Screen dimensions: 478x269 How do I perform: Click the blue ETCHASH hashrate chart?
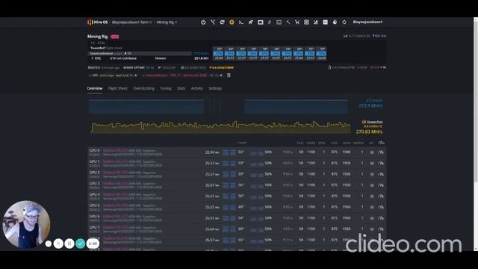coord(218,106)
